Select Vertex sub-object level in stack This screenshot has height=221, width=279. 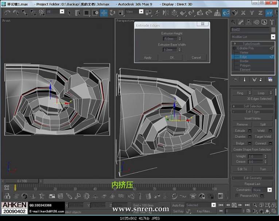244,53
